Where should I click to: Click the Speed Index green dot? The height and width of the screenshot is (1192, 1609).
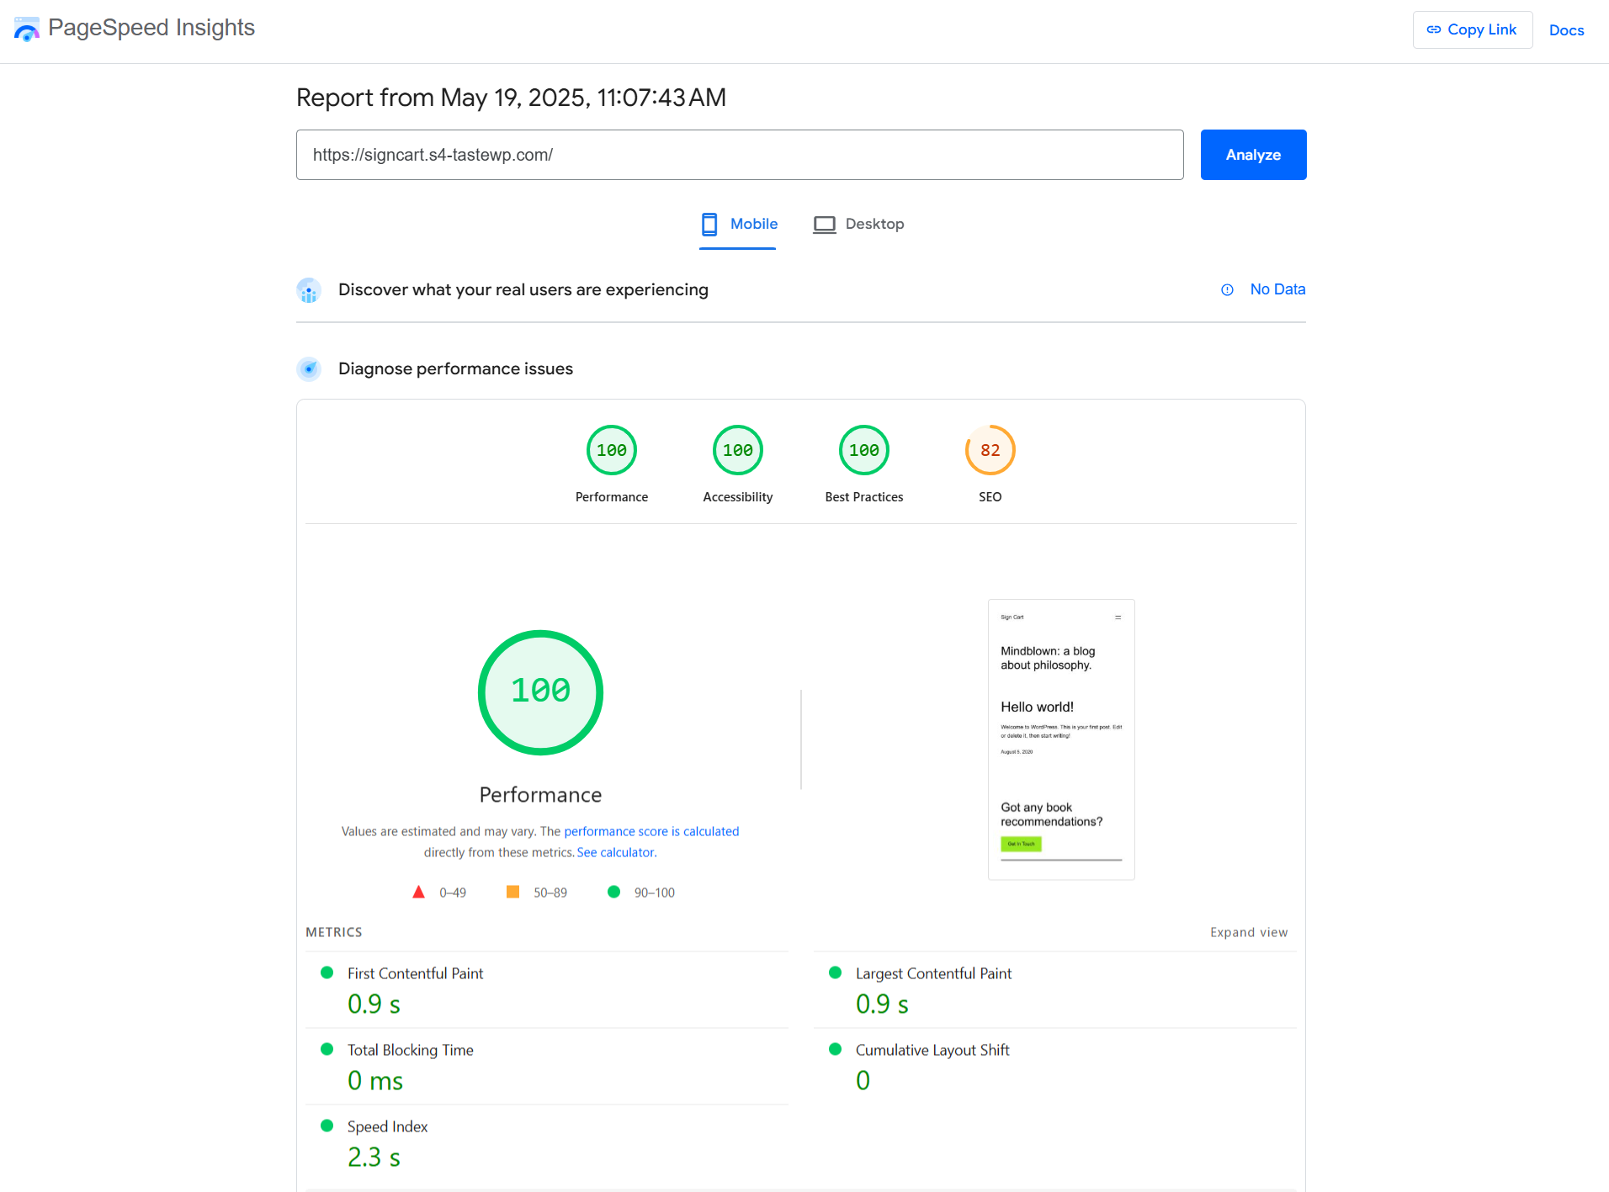pyautogui.click(x=327, y=1126)
